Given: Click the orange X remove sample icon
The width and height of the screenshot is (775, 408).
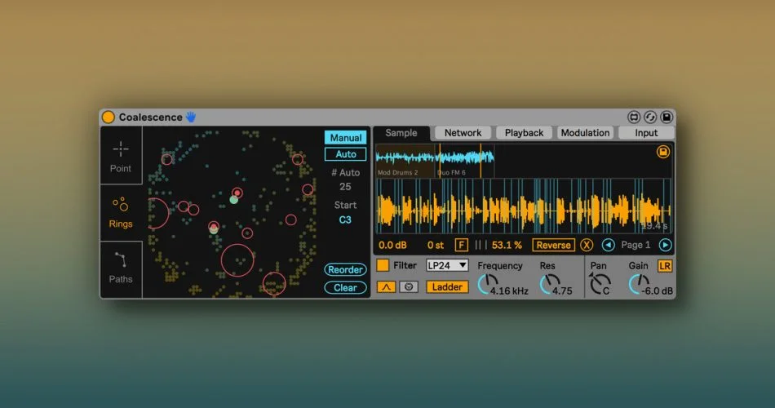Looking at the screenshot, I should coord(587,245).
